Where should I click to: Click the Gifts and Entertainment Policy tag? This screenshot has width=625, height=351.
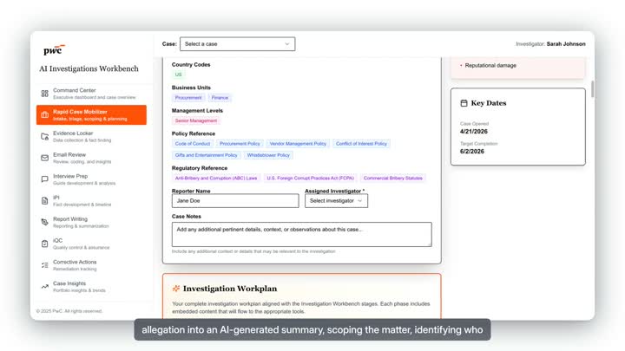(x=206, y=155)
